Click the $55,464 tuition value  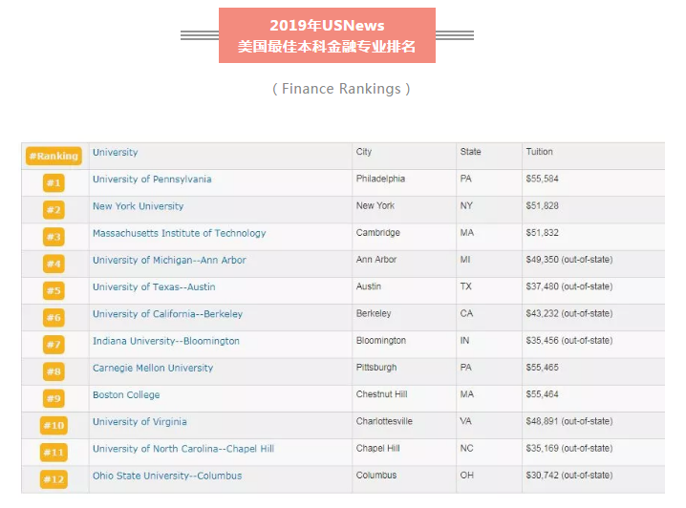coord(542,394)
